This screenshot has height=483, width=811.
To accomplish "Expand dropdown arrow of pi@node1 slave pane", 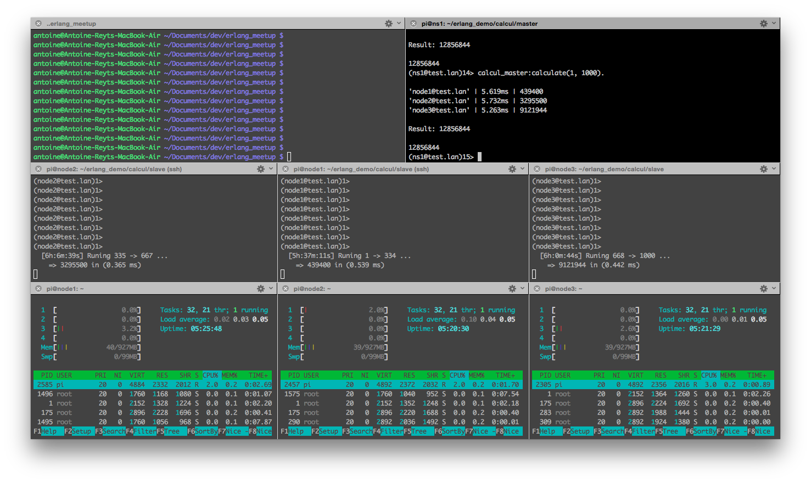I will [x=522, y=169].
